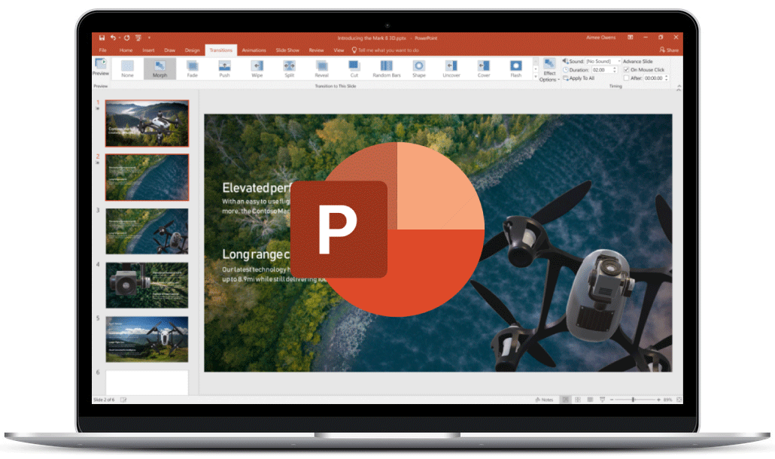Open the File tab

pyautogui.click(x=103, y=50)
